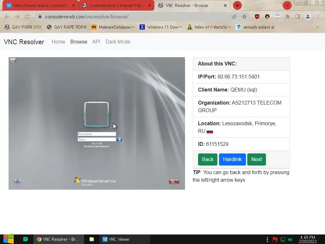This screenshot has width=325, height=244.
Task: Open the API nav link
Action: [x=96, y=42]
